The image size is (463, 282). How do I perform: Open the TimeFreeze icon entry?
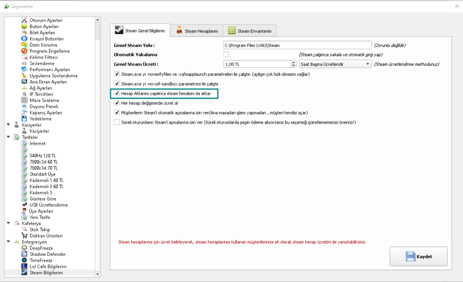pos(24,260)
